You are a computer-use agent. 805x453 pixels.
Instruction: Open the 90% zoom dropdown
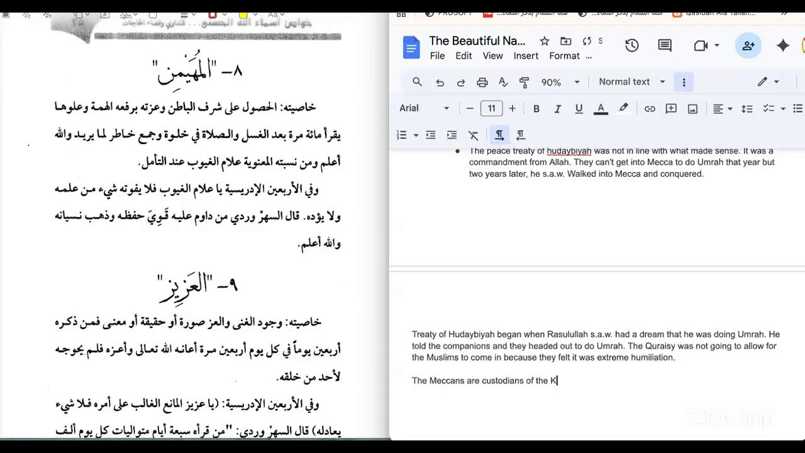[x=560, y=82]
